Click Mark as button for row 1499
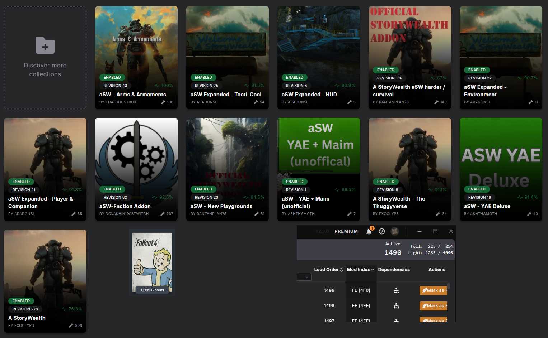548x338 pixels. click(434, 290)
